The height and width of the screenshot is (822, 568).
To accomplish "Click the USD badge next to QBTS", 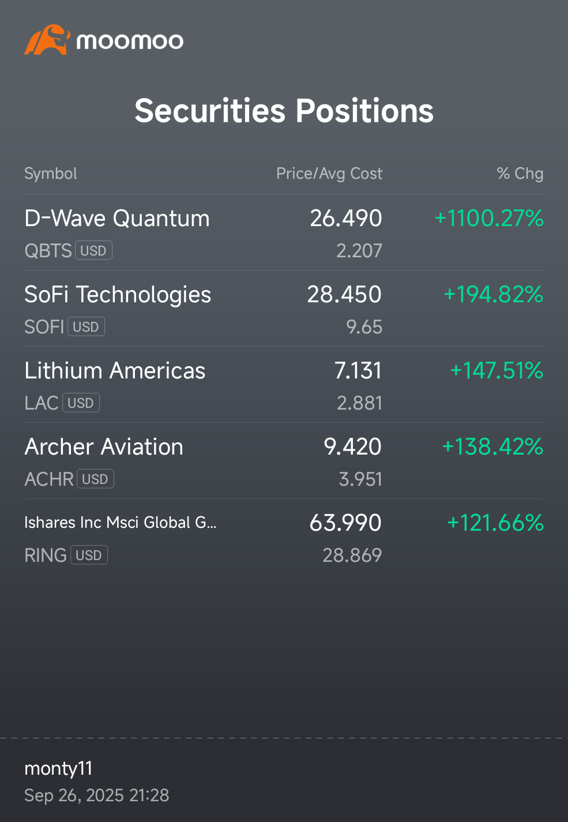I will coord(93,250).
